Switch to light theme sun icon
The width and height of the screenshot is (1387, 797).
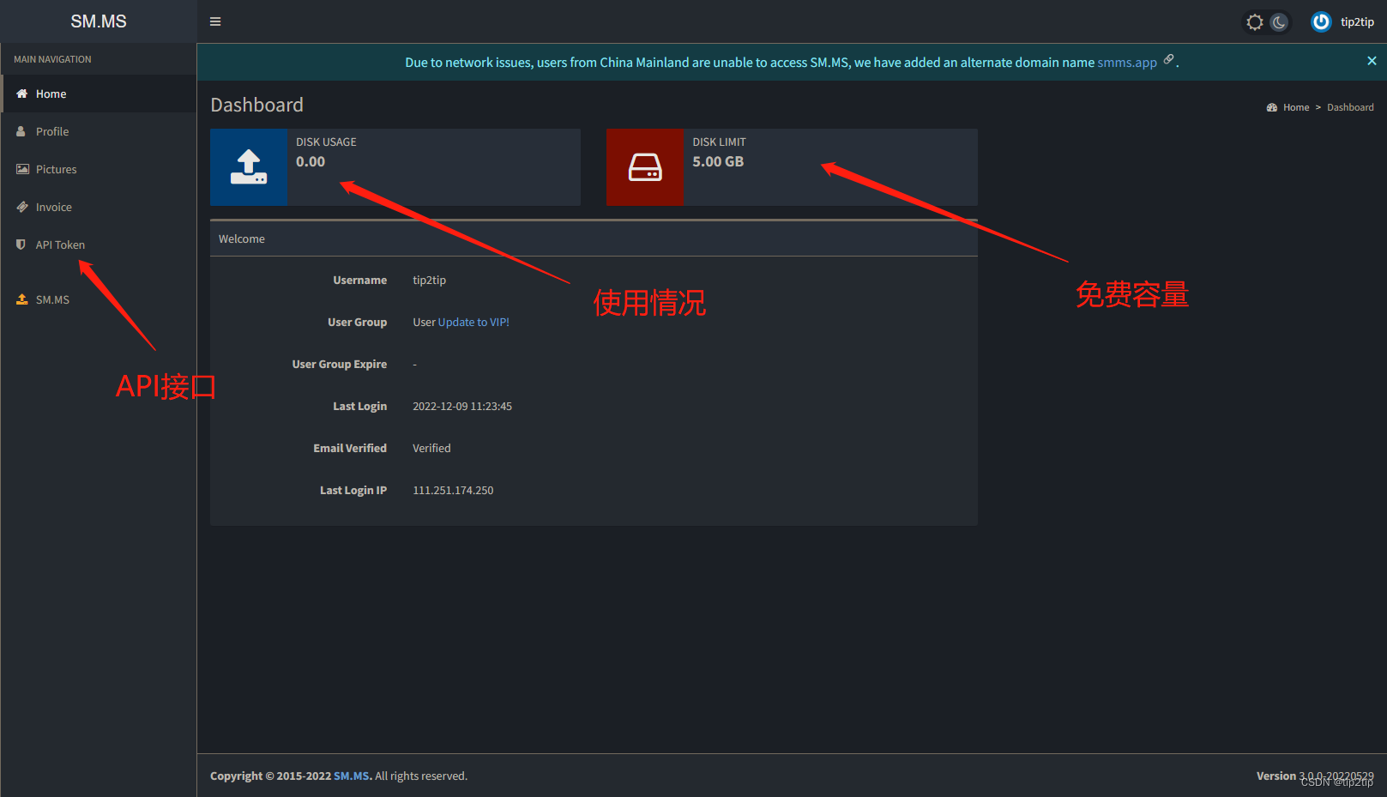[1255, 22]
